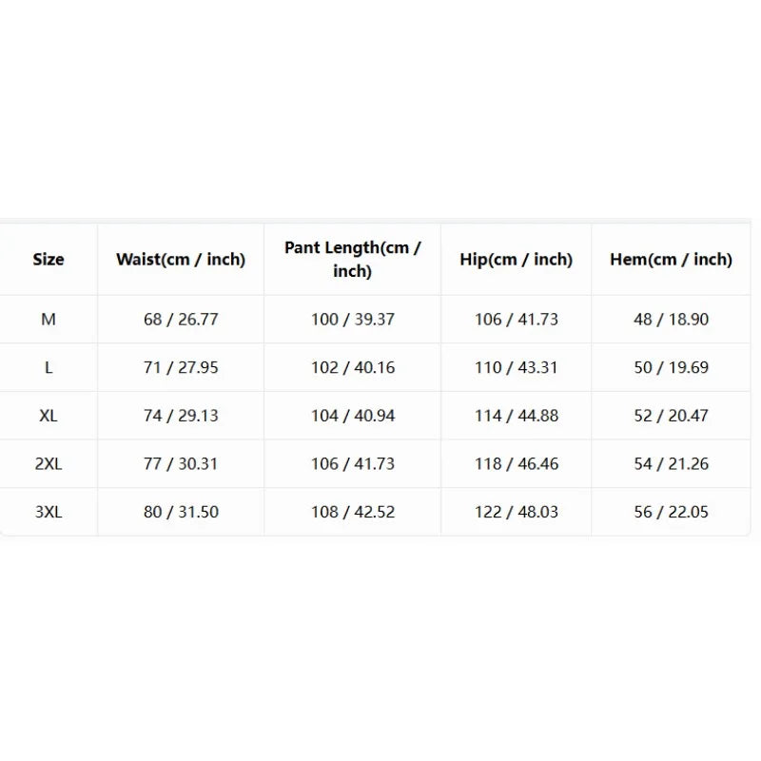This screenshot has width=761, height=761.
Task: Select the XL size row label
Action: [49, 416]
